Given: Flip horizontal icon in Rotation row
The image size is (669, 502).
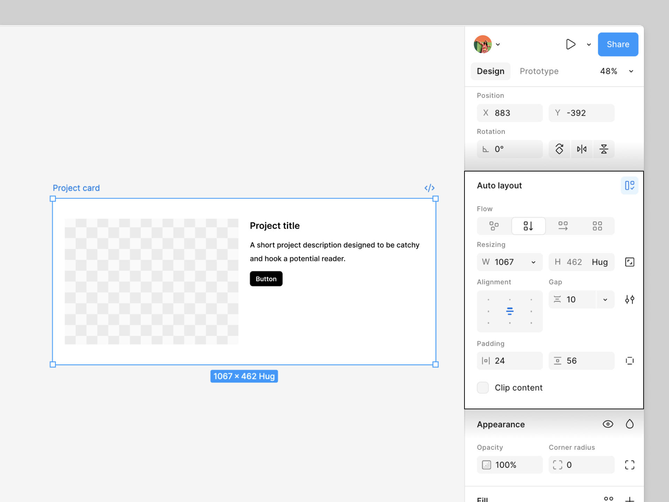Looking at the screenshot, I should (x=582, y=149).
